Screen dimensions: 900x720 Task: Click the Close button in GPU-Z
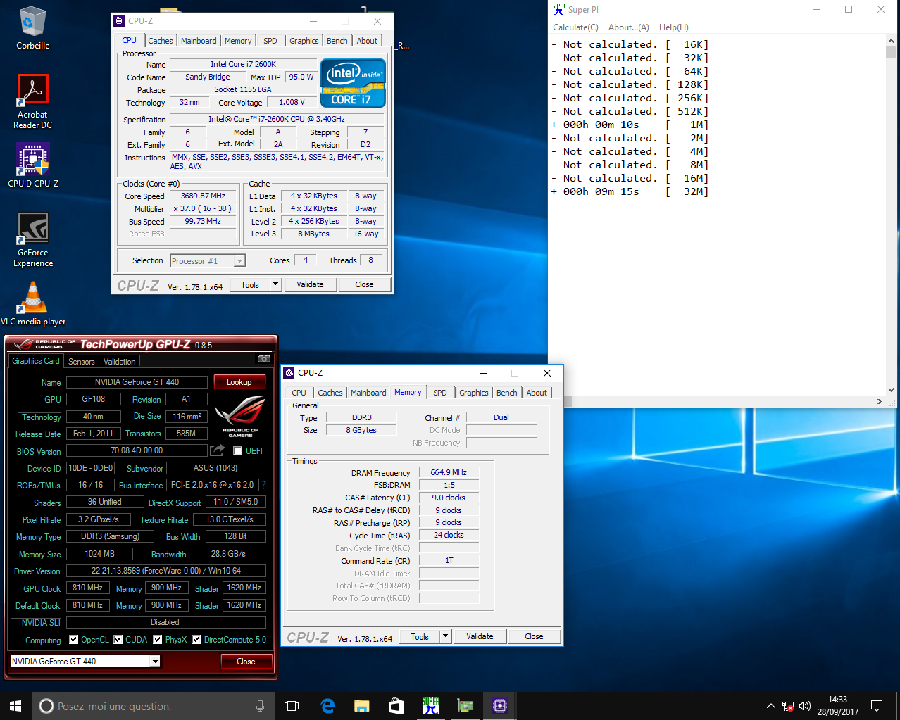tap(246, 662)
